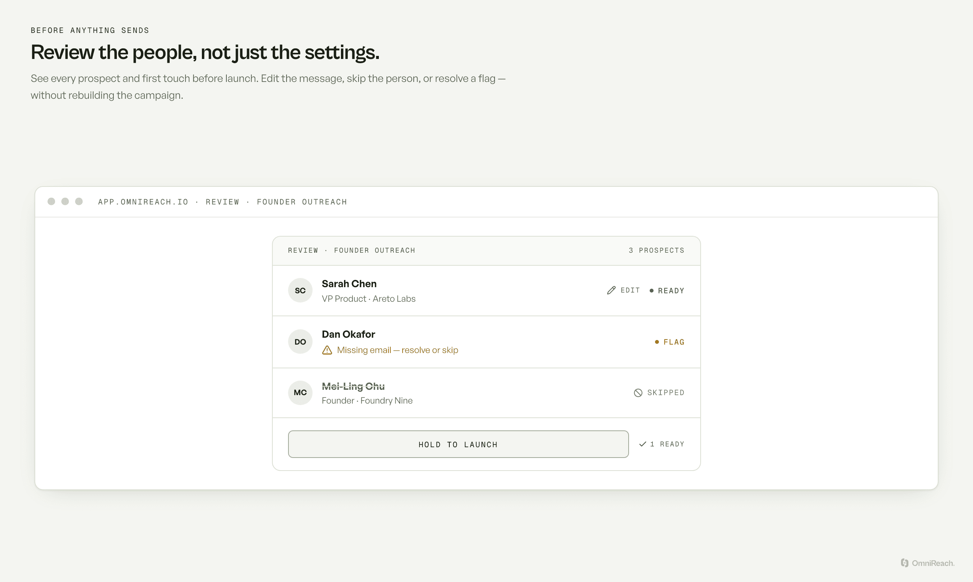Click the pencil edit icon for Sarah Chen
The height and width of the screenshot is (582, 973).
[x=611, y=290]
